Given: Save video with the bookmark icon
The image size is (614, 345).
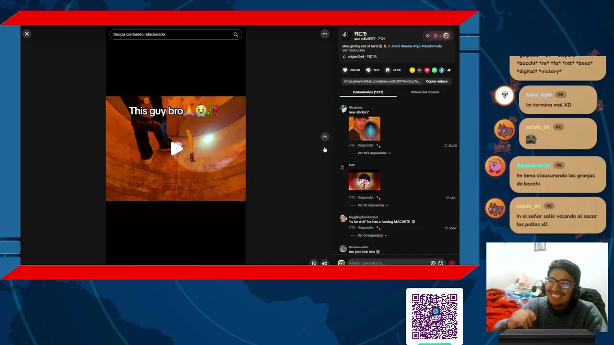Looking at the screenshot, I should [388, 70].
